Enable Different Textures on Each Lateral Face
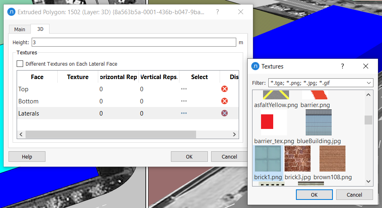Viewport: 382px width, 208px height. (20, 64)
